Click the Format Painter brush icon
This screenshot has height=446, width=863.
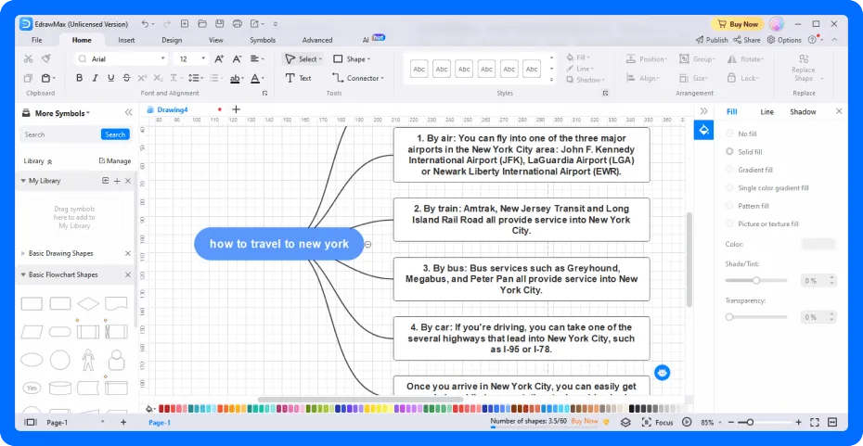point(46,58)
